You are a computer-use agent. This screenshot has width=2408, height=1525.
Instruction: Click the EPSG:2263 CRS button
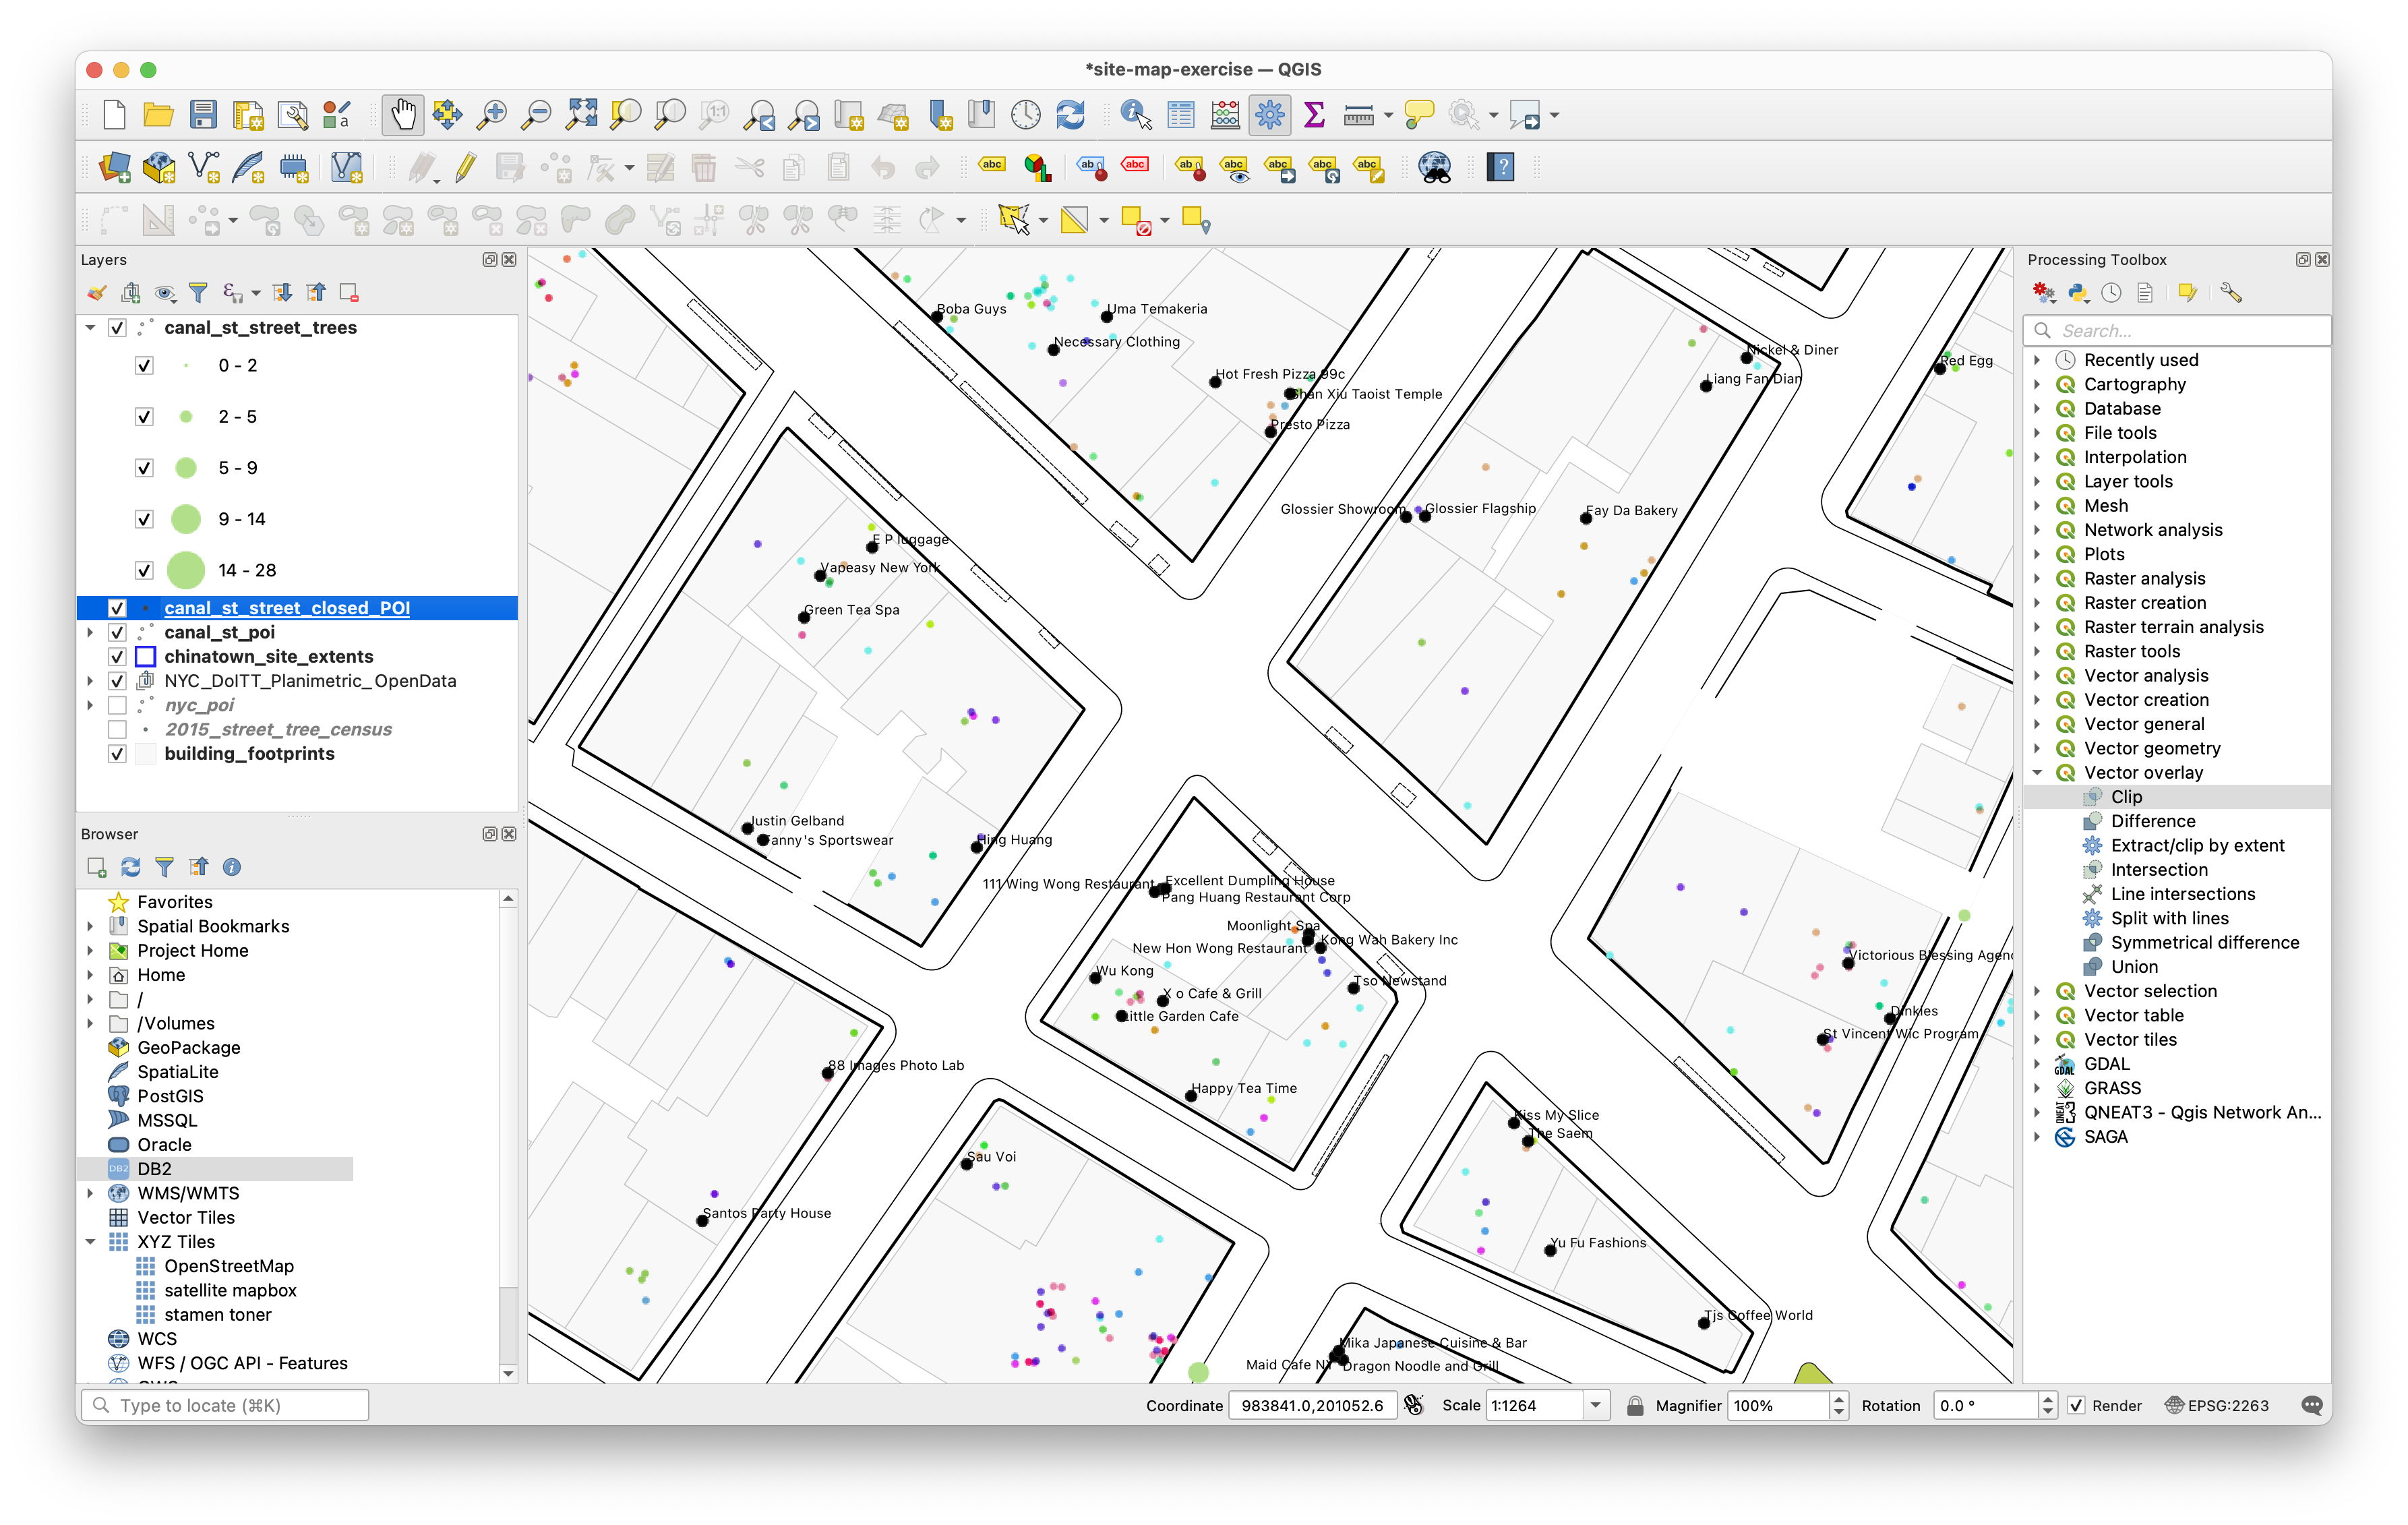tap(2217, 1405)
